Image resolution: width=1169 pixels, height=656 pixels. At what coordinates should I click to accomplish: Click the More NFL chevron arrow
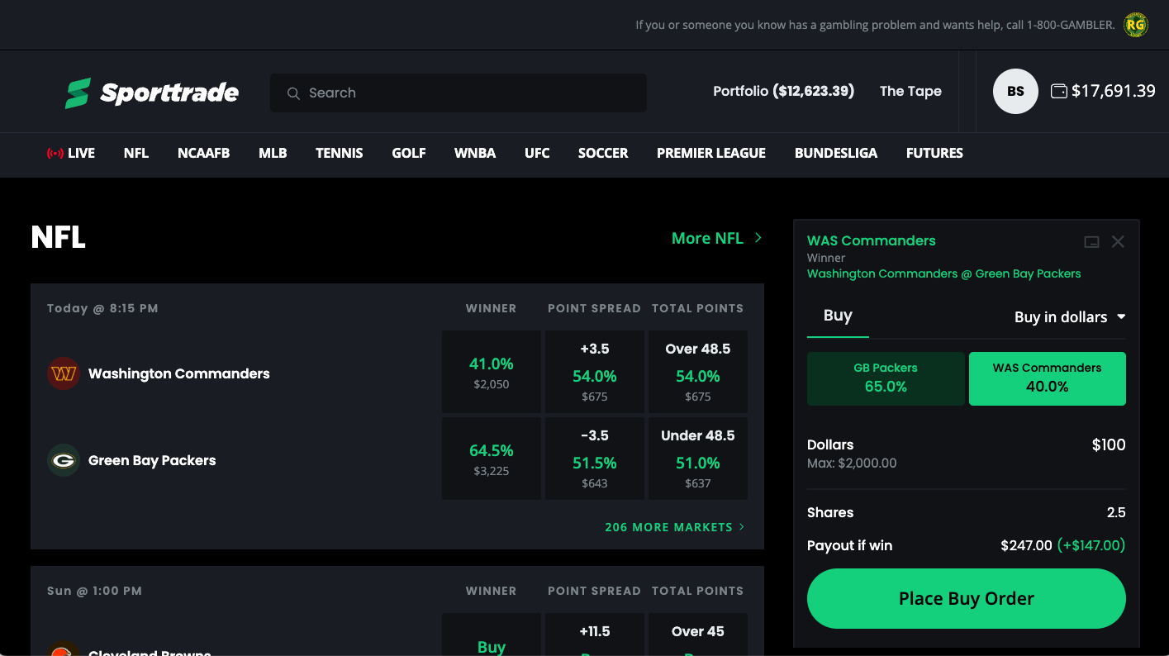tap(758, 238)
